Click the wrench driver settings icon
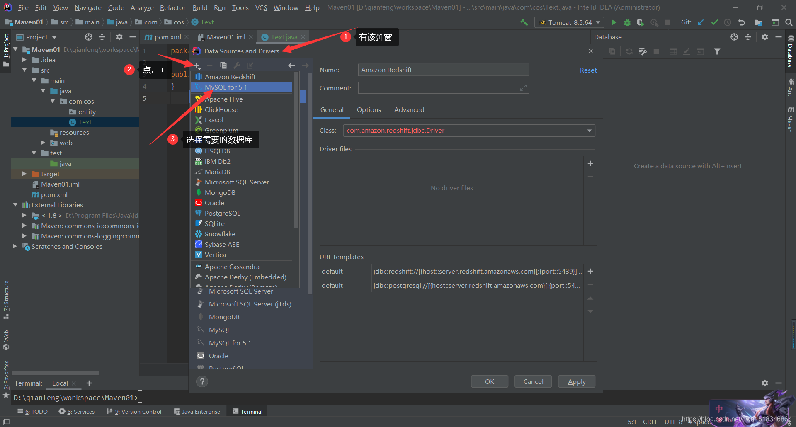The height and width of the screenshot is (427, 796). [x=237, y=66]
